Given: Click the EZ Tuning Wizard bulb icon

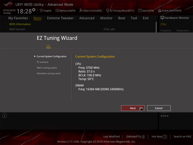Looking at the screenshot, I should (x=107, y=10).
